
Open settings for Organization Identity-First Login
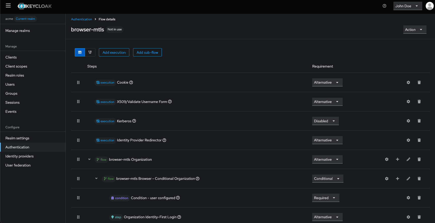(x=408, y=217)
